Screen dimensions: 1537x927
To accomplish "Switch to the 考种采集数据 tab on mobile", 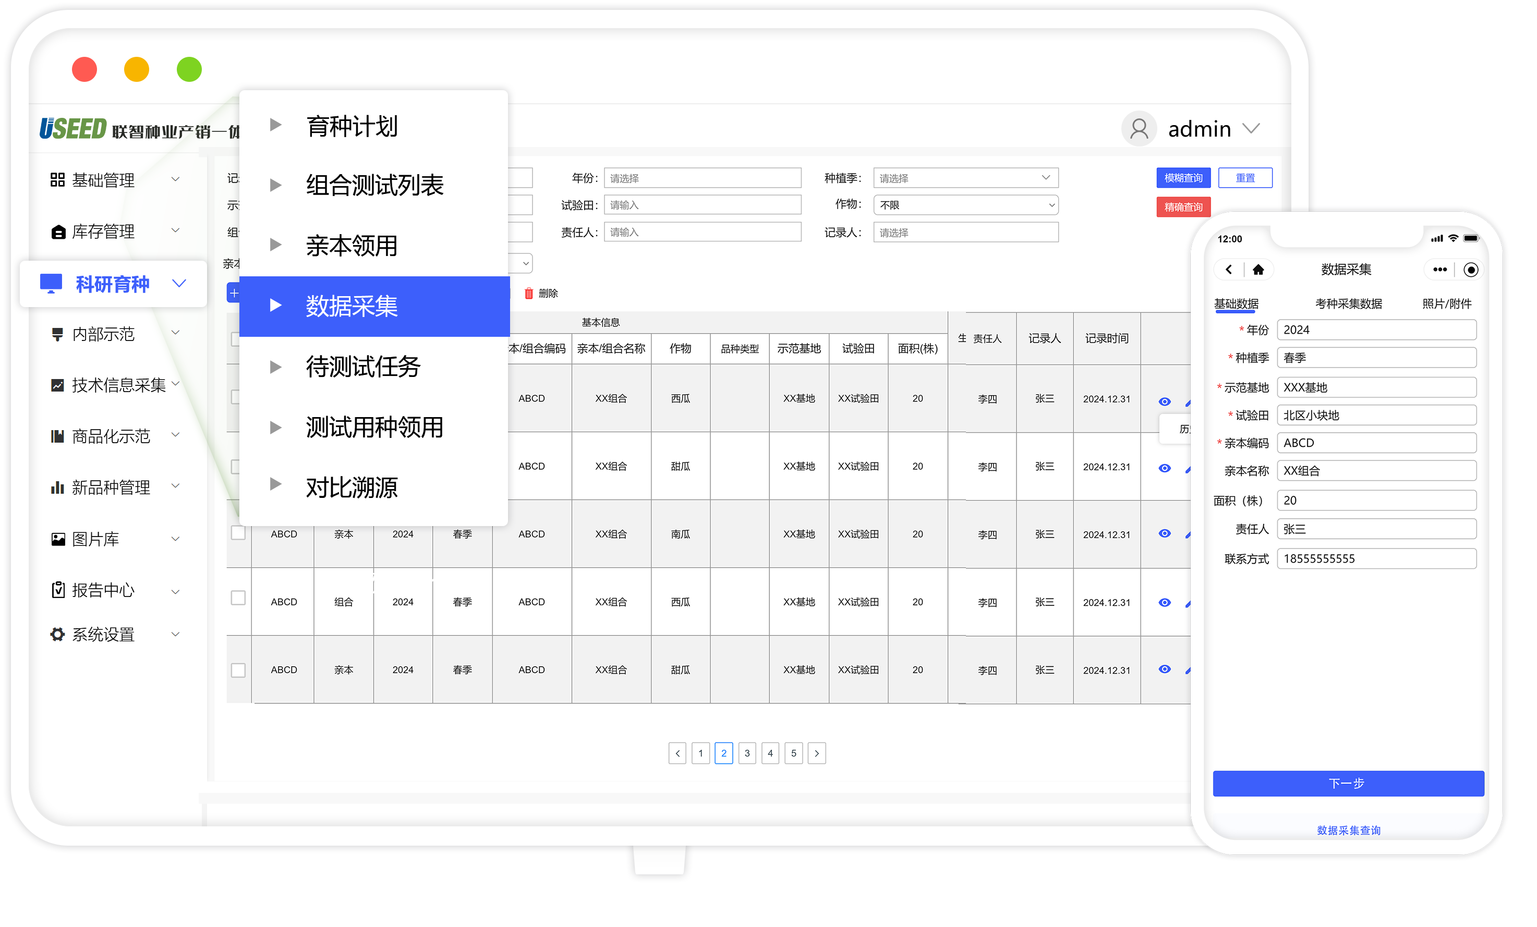I will 1348,303.
